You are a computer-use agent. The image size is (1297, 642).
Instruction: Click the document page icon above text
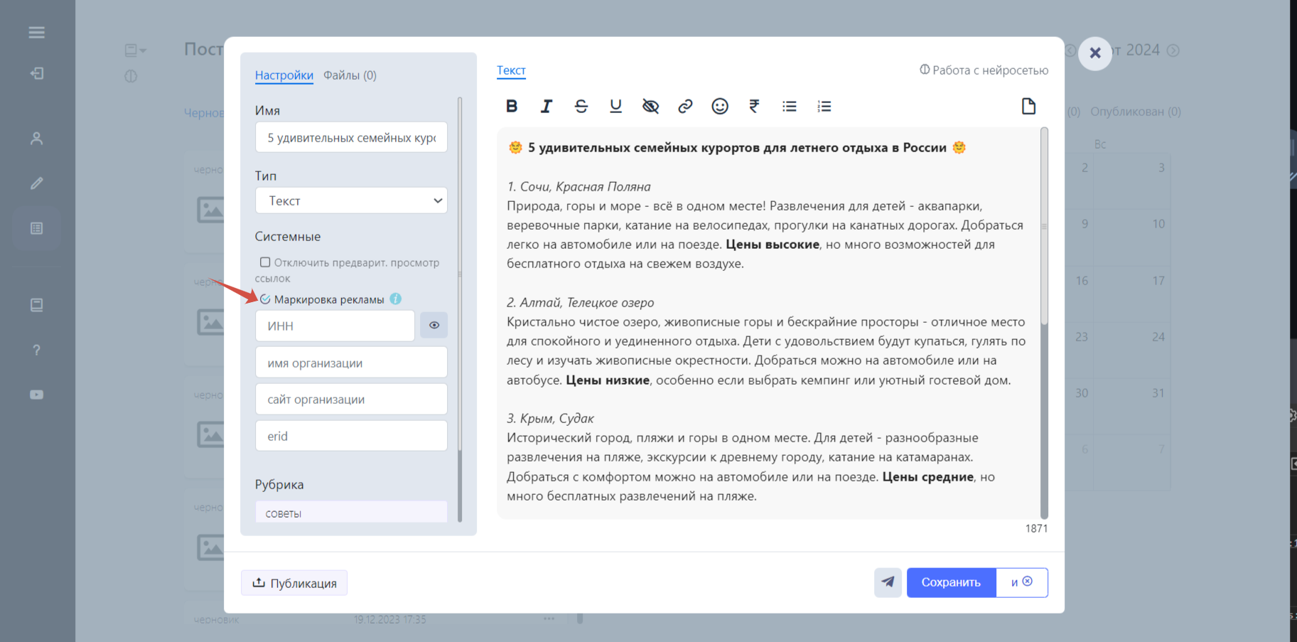[x=1028, y=106]
